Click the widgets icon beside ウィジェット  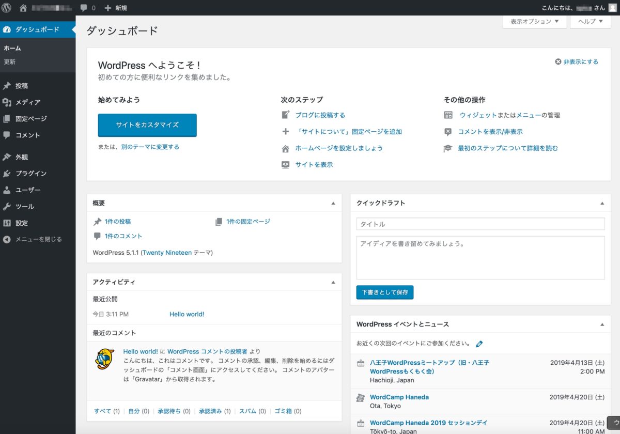tap(448, 115)
